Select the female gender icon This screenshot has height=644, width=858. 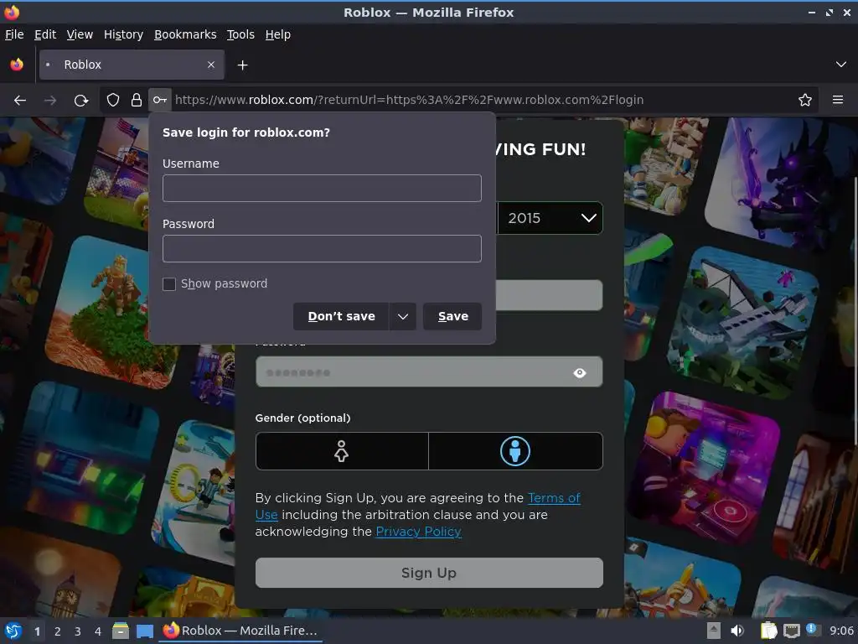tap(342, 451)
